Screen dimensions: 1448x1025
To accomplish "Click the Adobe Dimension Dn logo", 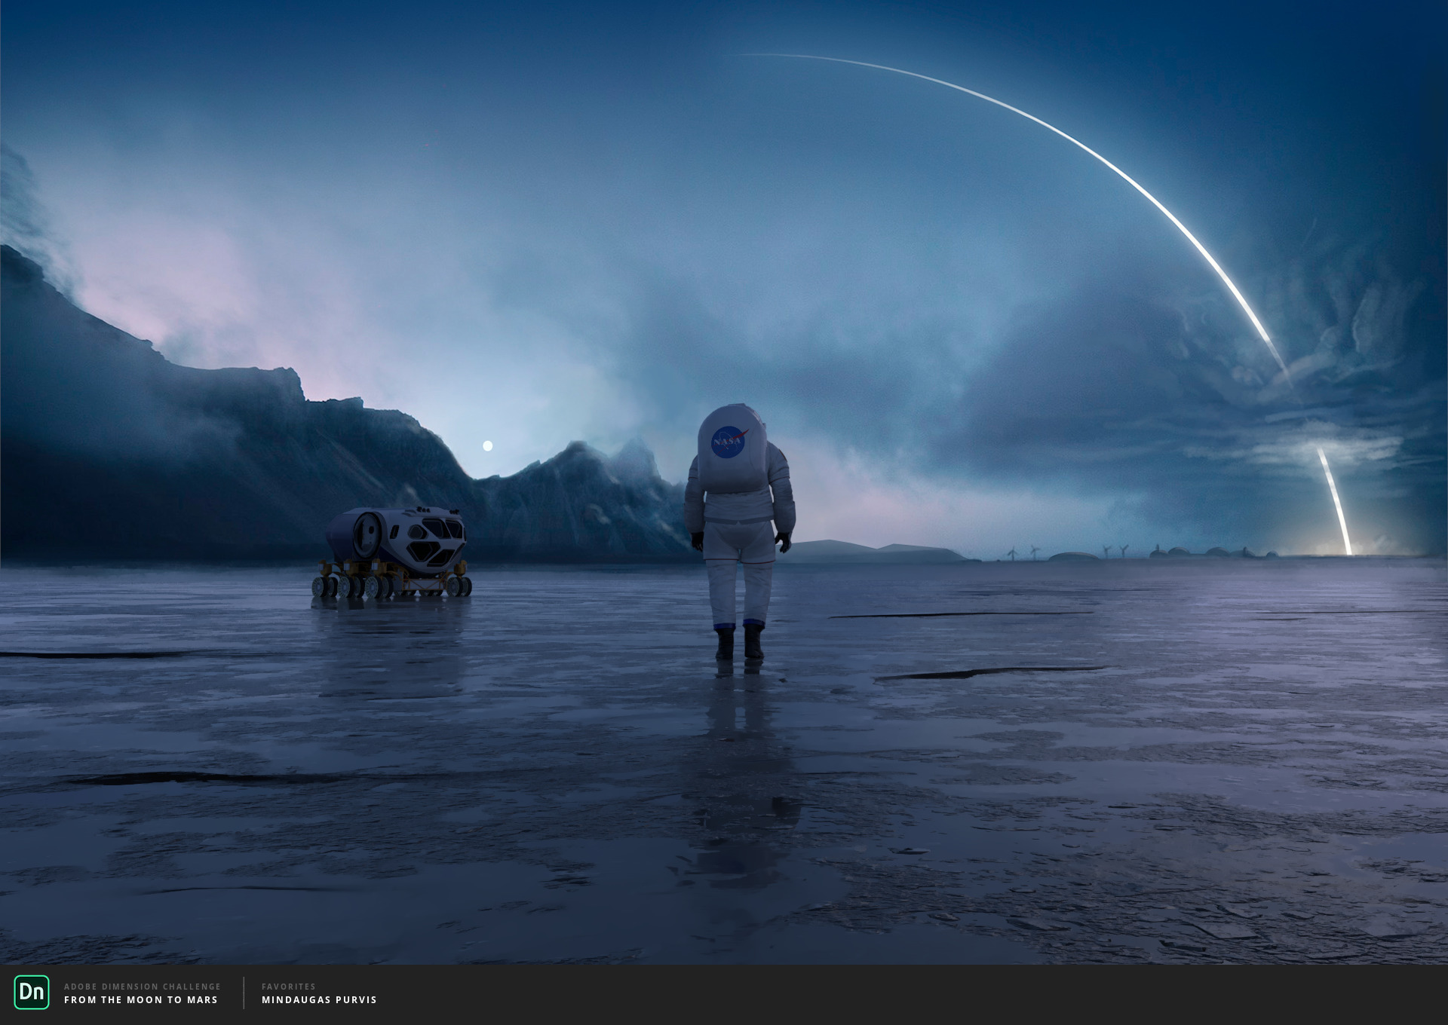I will [x=32, y=992].
